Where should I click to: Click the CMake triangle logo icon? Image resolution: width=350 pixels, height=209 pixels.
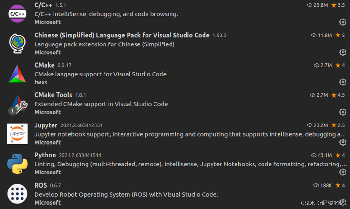coord(17,74)
